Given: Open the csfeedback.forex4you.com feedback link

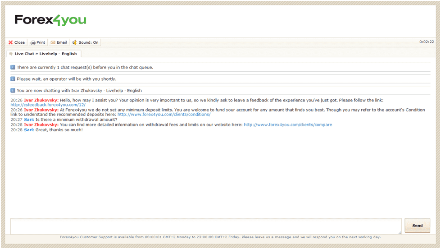Looking at the screenshot, I should click(48, 105).
